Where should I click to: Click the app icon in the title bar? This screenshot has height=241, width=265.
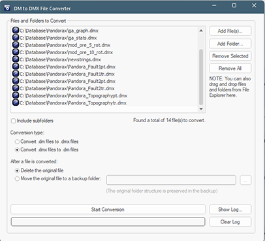pyautogui.click(x=7, y=8)
